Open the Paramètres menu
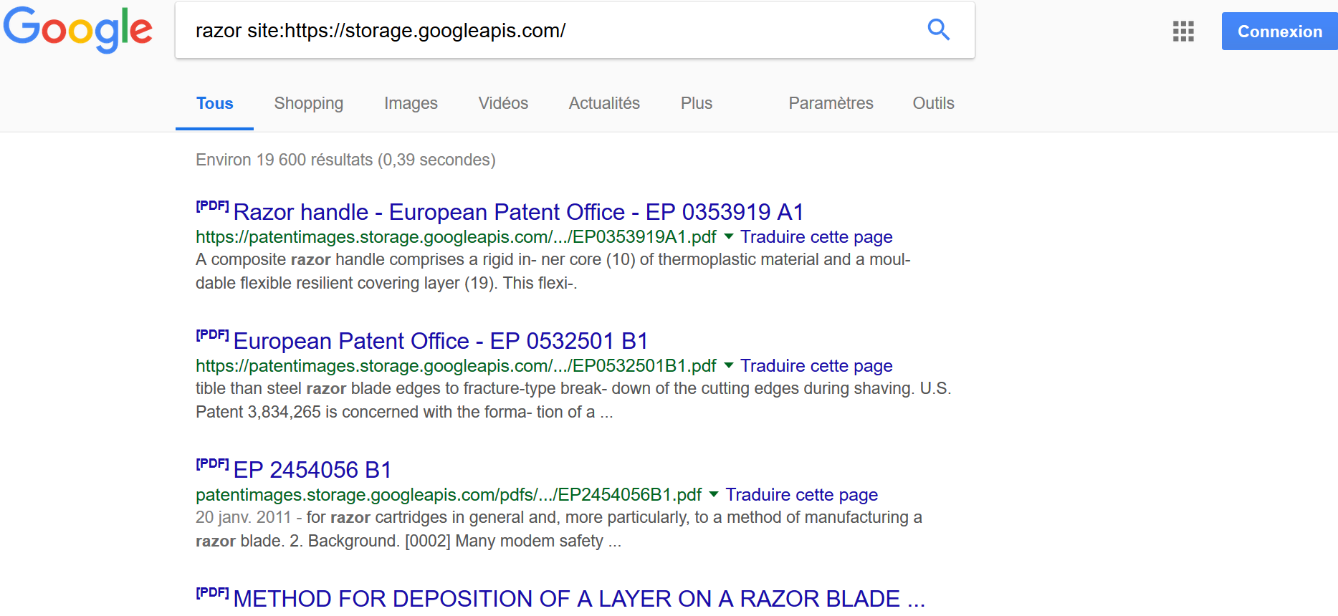1338x616 pixels. click(x=831, y=103)
